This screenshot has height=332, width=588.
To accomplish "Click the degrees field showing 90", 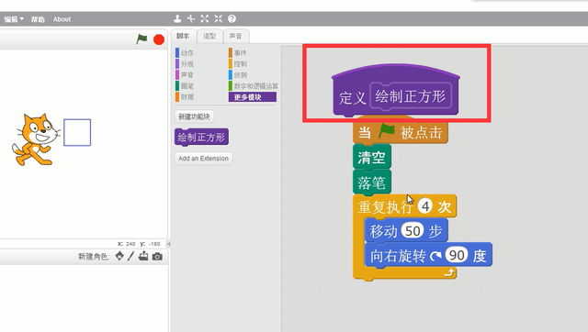I will 457,255.
